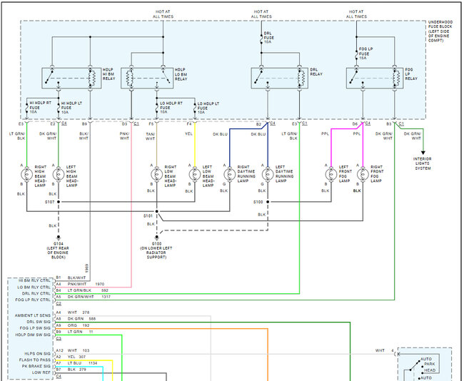Click the FOG LP fuse 15A symbol

357,55
